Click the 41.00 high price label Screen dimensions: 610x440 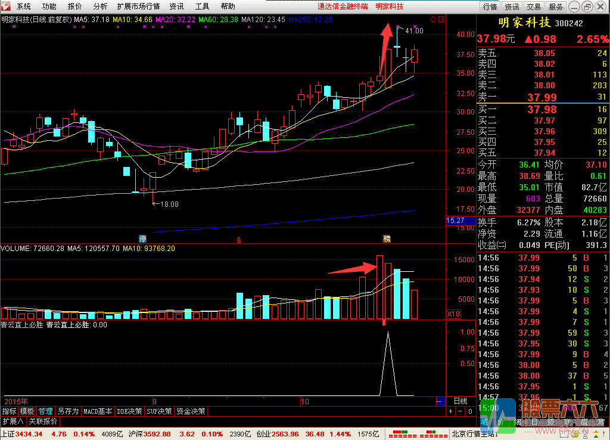[x=415, y=30]
